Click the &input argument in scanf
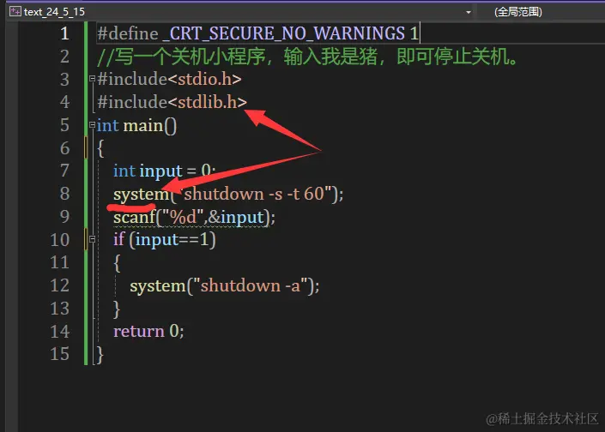Viewport: 605px width, 432px height. pos(237,218)
